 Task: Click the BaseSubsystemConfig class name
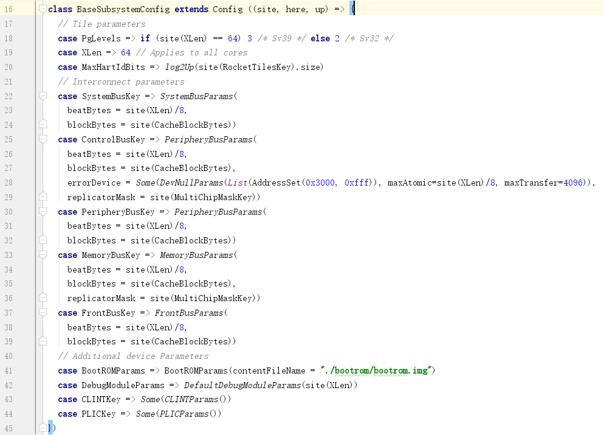(123, 9)
